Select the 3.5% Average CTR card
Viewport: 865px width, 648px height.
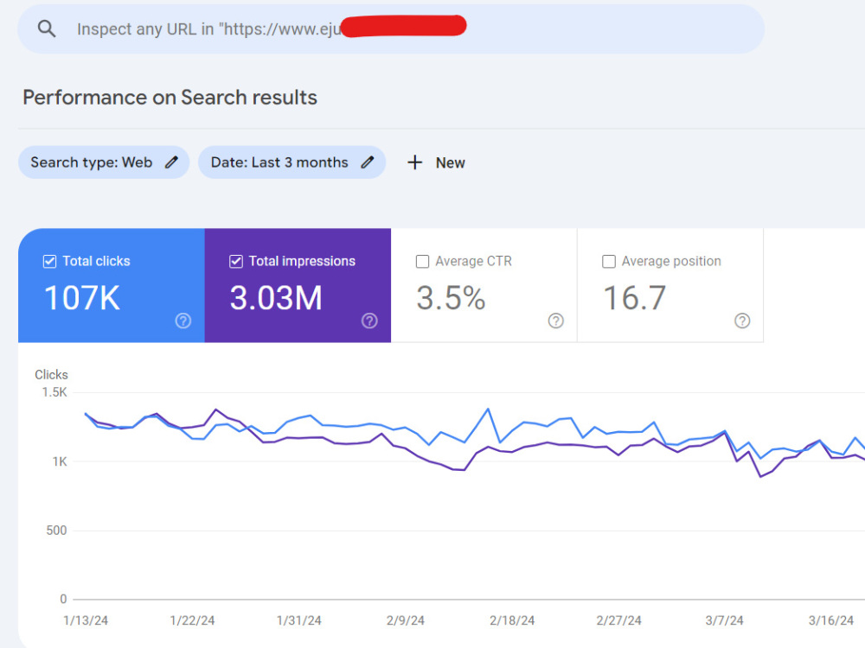click(x=484, y=285)
